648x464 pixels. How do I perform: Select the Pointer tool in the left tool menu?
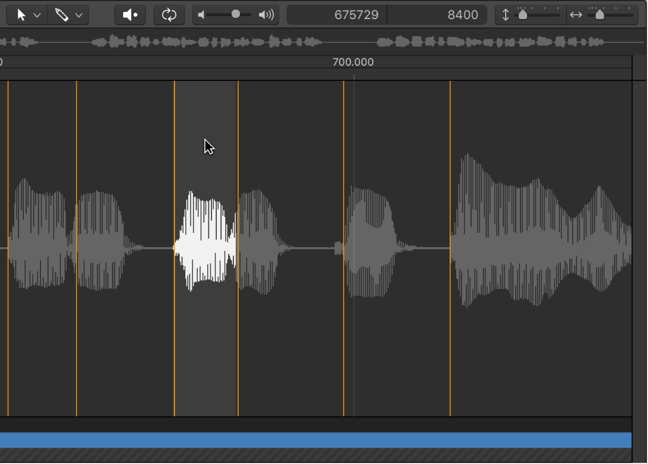coord(21,15)
